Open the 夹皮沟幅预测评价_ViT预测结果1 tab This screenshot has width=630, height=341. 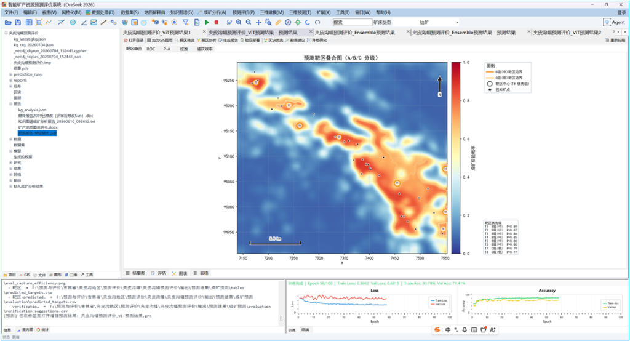(157, 33)
